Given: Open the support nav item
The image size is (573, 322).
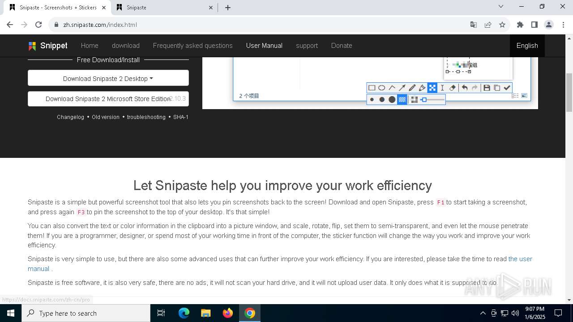Looking at the screenshot, I should coord(307,46).
